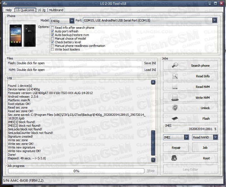Screen dimensions: 226x187
Task: Open the Multibrand tab
Action: pos(56,10)
